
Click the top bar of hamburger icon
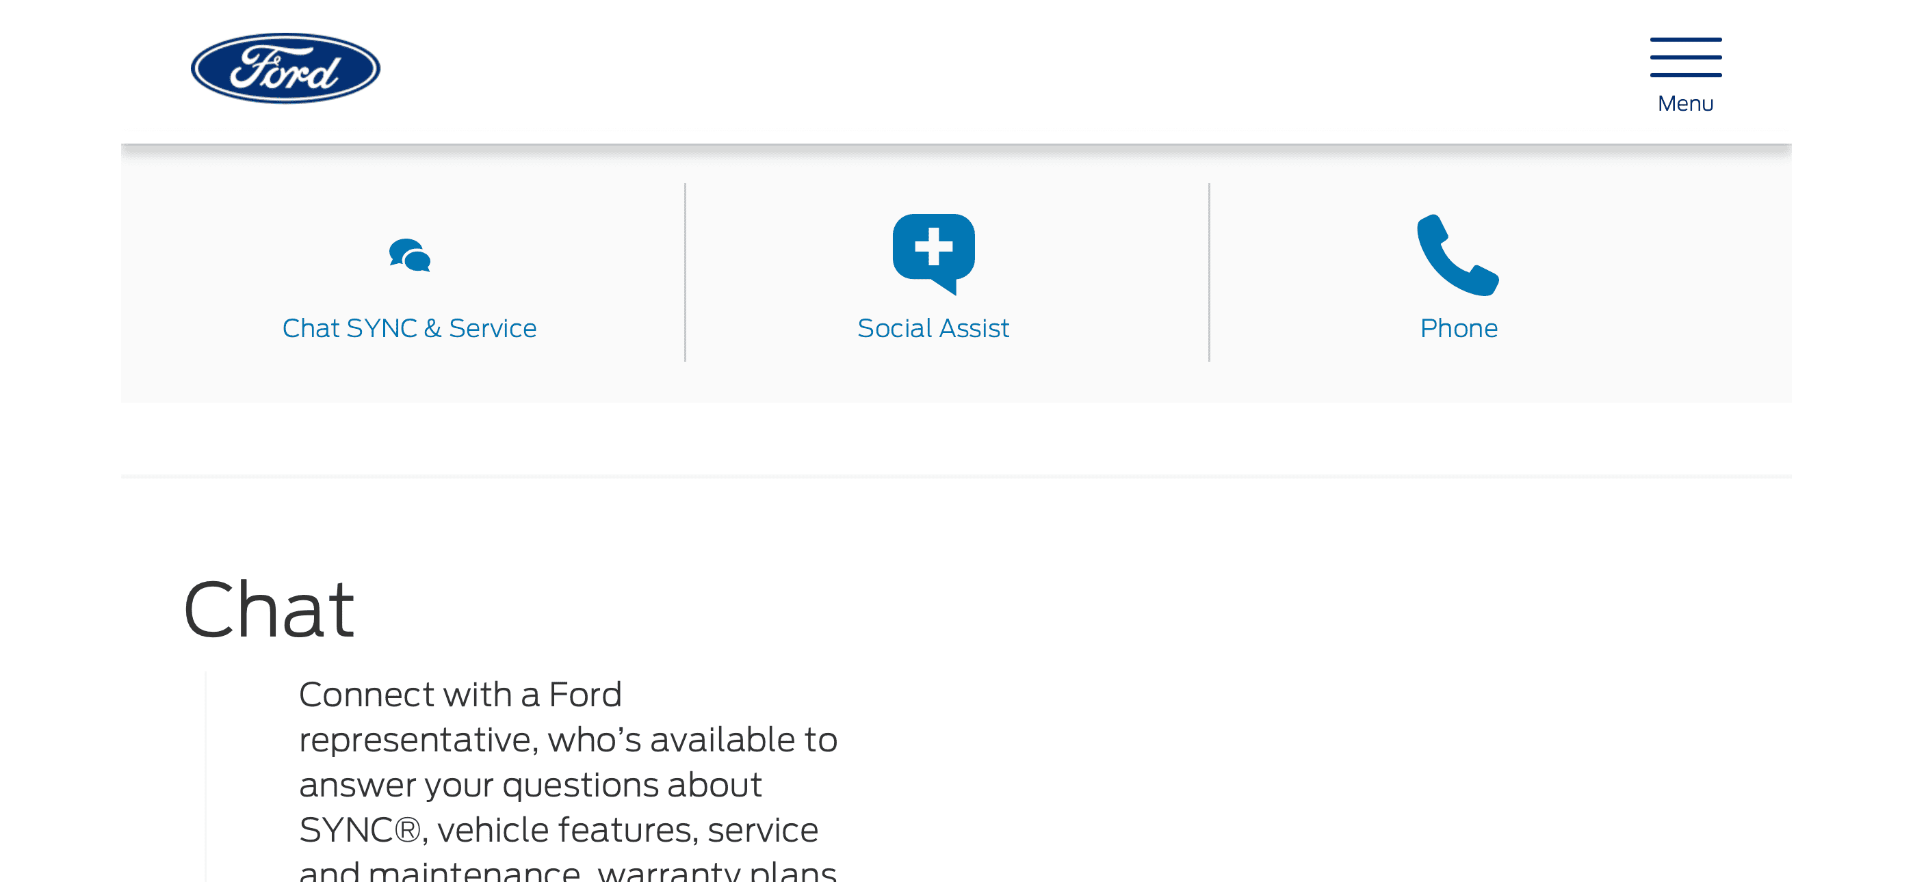pyautogui.click(x=1686, y=40)
